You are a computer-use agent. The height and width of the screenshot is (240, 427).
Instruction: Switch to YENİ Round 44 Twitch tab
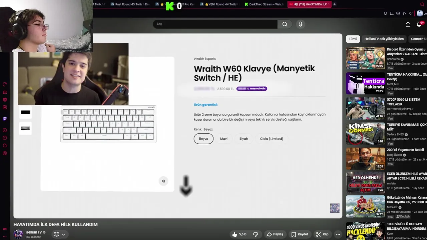220,4
